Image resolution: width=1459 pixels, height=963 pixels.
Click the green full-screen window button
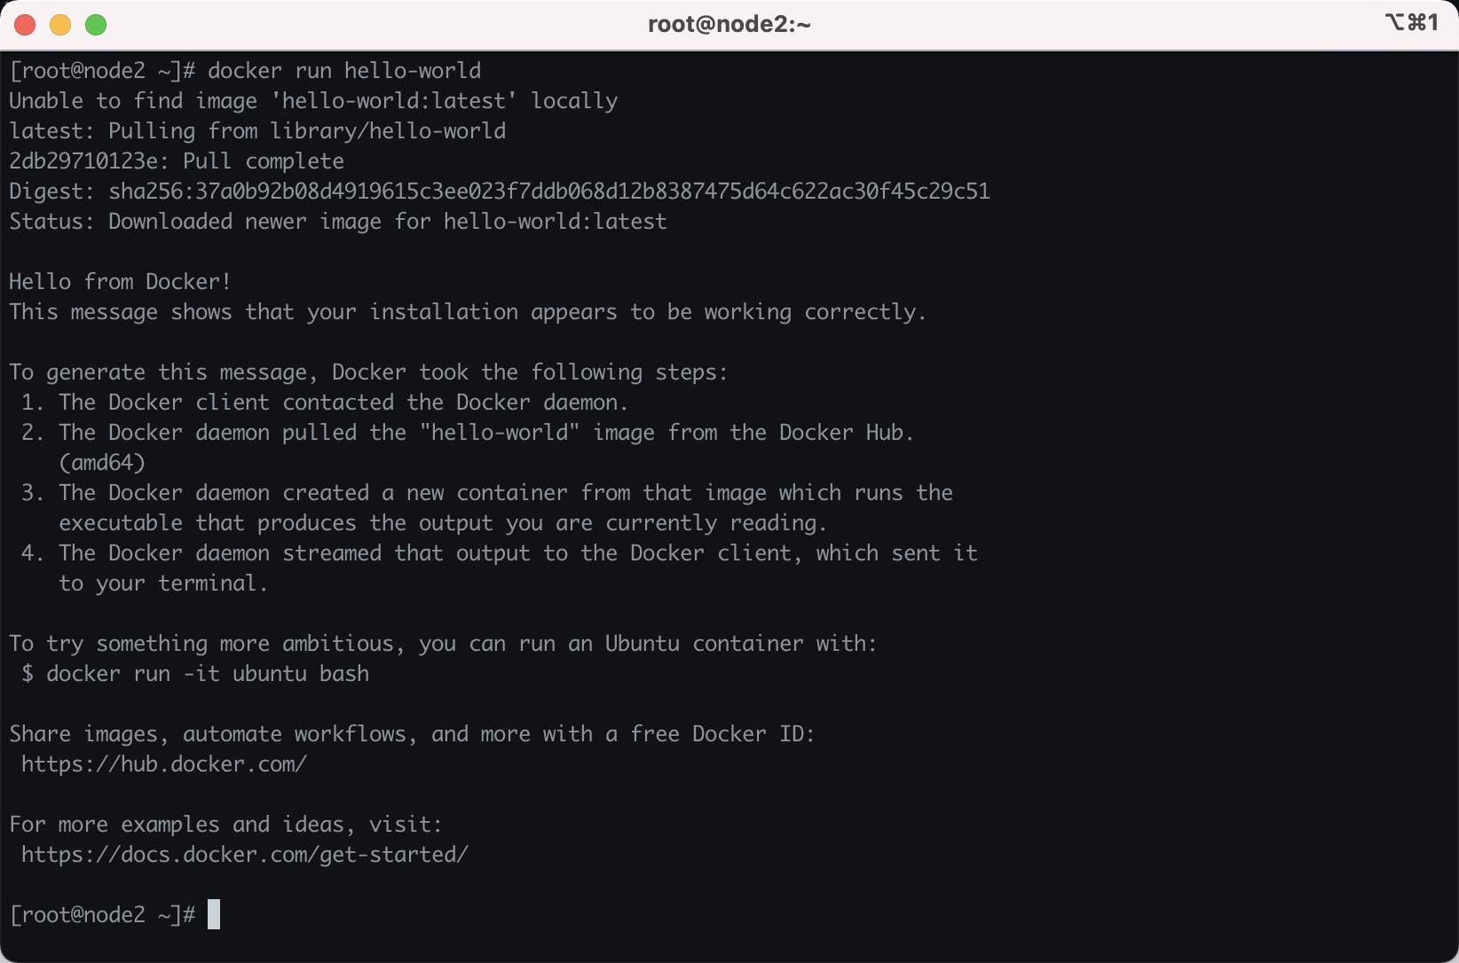(96, 25)
